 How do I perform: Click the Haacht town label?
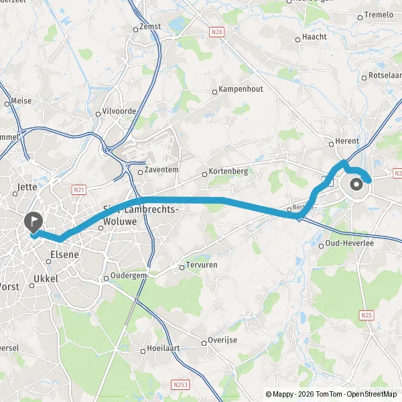[314, 37]
